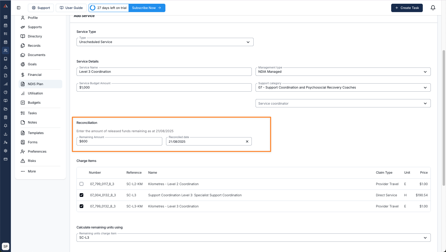Open the Service Type dropdown
This screenshot has width=446, height=252.
pos(165,42)
